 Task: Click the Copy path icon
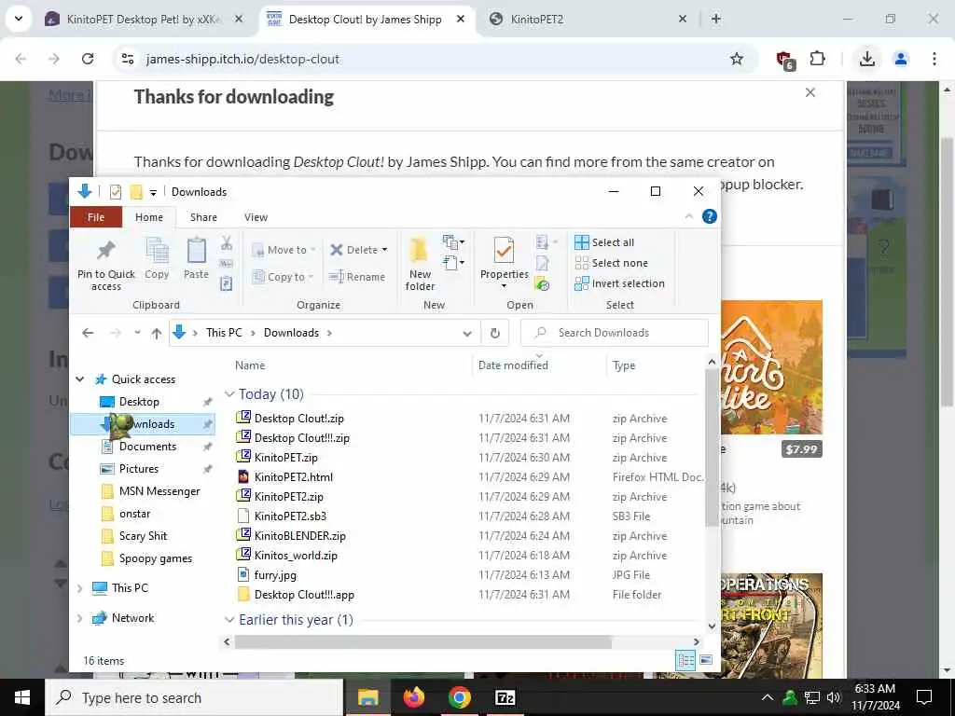pyautogui.click(x=227, y=264)
